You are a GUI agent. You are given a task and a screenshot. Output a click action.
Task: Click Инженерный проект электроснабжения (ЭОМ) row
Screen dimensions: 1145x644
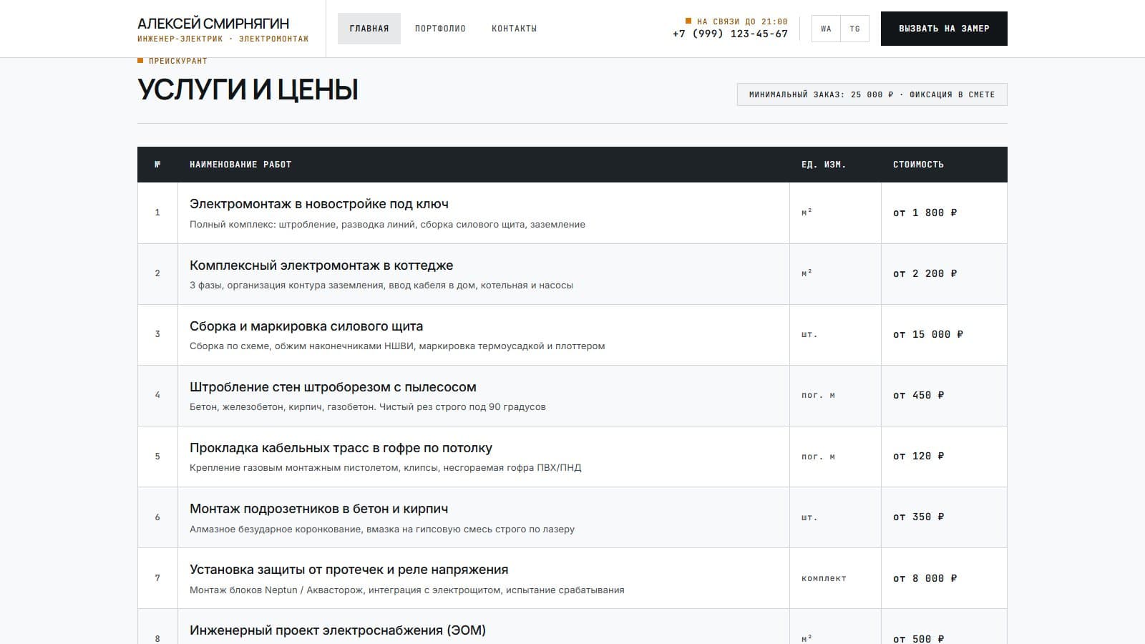[x=572, y=627]
